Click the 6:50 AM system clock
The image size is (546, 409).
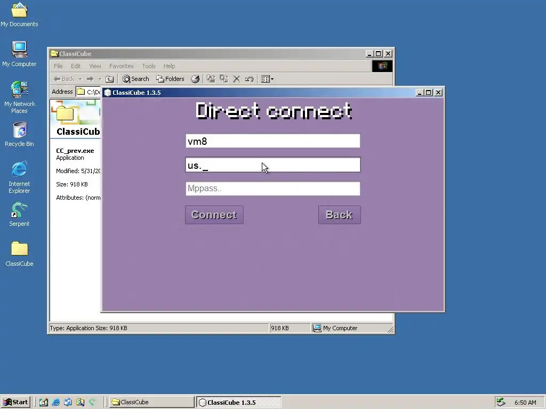pyautogui.click(x=525, y=403)
